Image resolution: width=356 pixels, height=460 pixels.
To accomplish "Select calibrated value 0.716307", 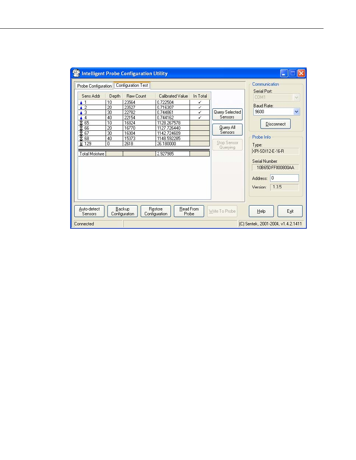I will [x=172, y=107].
